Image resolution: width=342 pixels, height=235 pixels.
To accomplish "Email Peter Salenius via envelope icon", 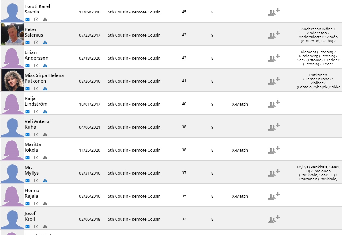I will pyautogui.click(x=28, y=43).
